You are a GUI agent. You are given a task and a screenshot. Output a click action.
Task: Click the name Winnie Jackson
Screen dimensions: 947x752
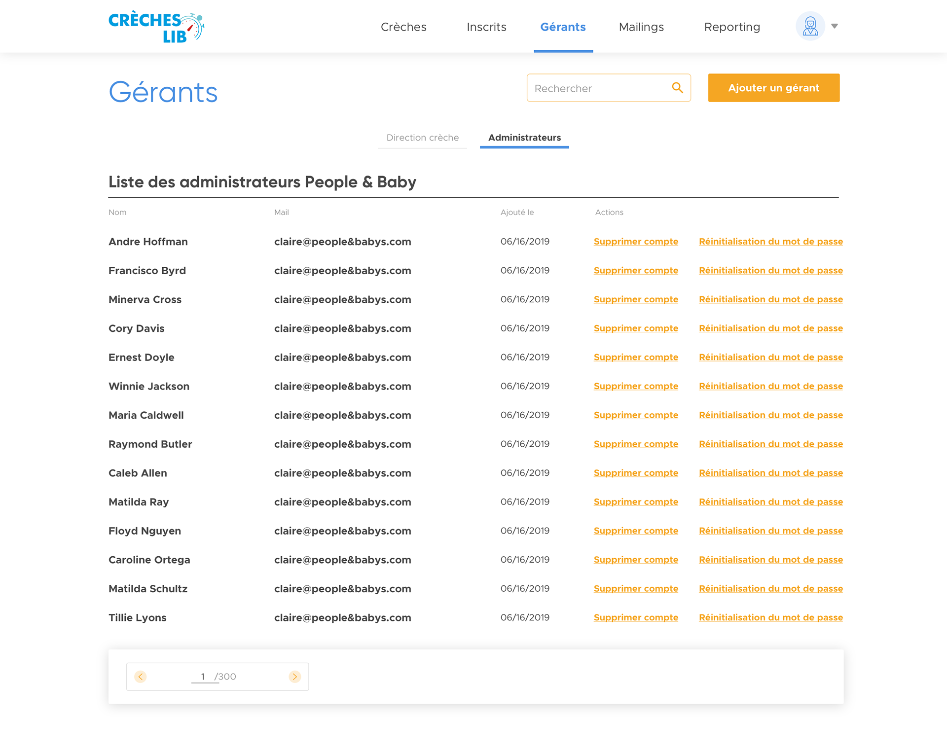pyautogui.click(x=149, y=386)
